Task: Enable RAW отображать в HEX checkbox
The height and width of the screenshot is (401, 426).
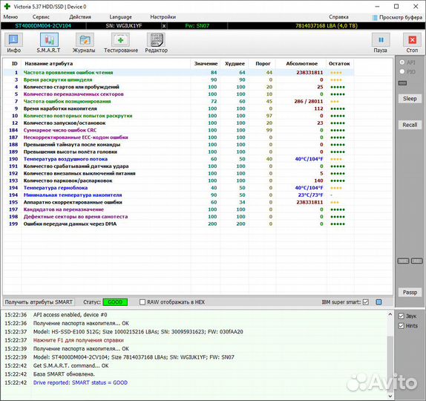Action: point(142,302)
